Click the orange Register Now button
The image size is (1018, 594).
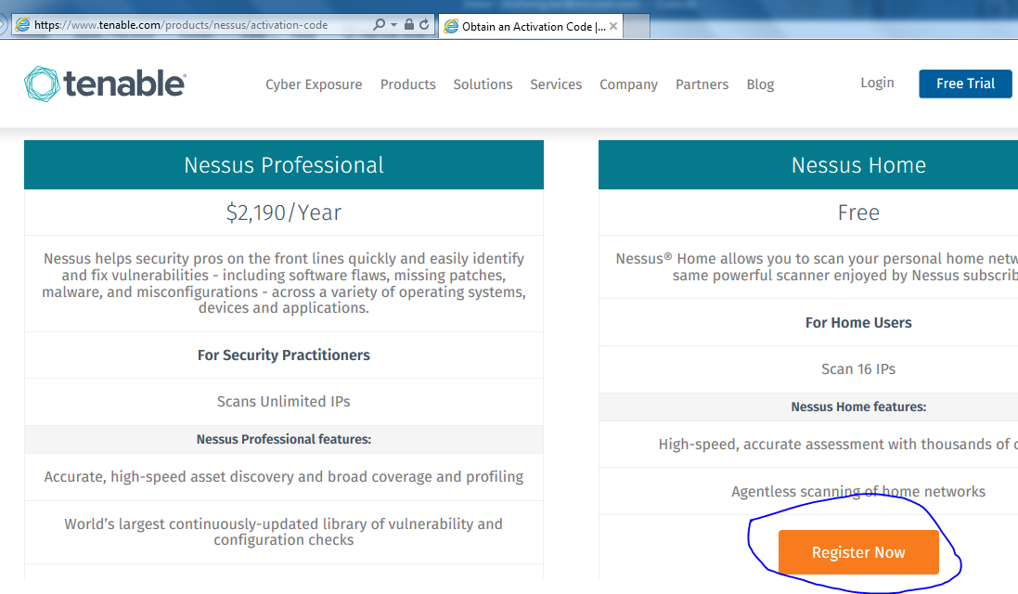[858, 552]
